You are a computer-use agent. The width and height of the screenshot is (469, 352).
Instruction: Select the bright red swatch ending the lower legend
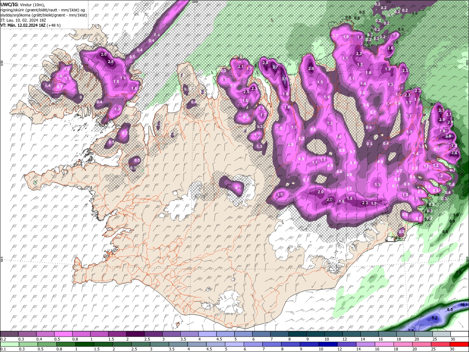pos(459,344)
